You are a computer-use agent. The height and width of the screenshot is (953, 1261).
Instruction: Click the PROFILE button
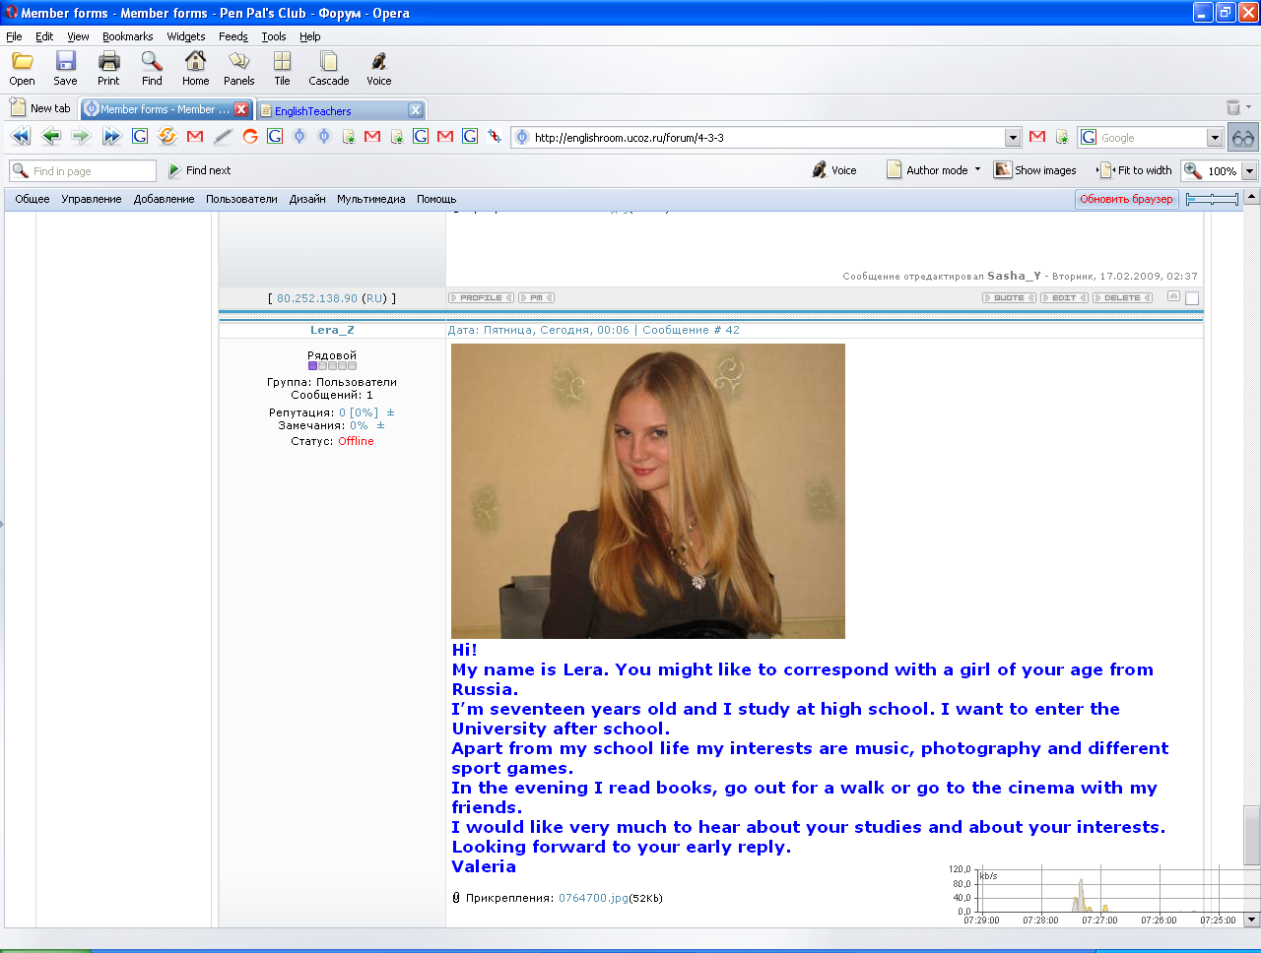click(x=481, y=297)
